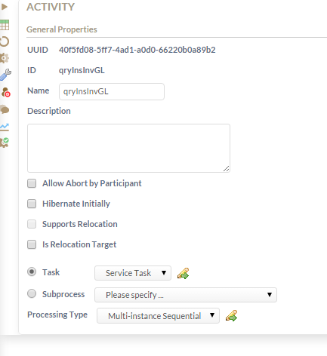This screenshot has height=356, width=327.
Task: Click the edit icon beside Processing Type
Action: coord(231,316)
